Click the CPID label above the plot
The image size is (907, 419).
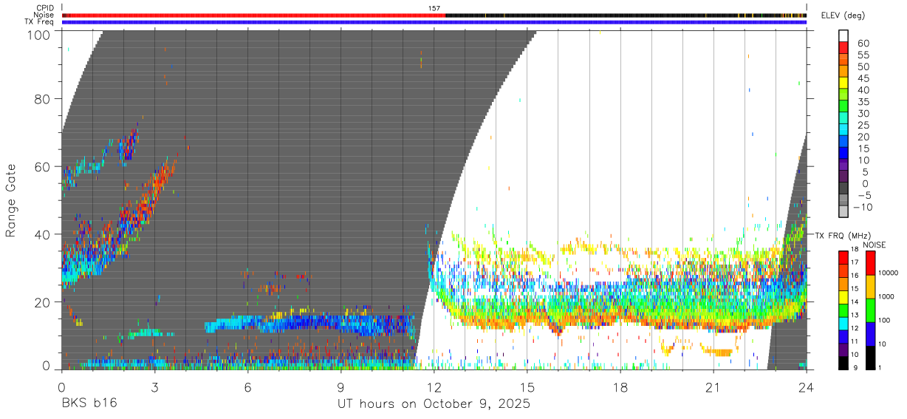click(45, 8)
